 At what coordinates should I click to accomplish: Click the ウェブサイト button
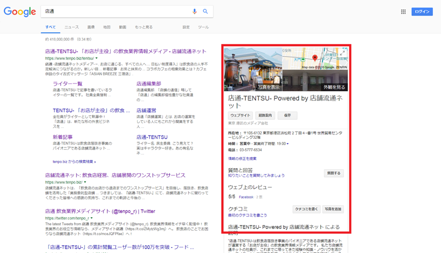coord(240,116)
